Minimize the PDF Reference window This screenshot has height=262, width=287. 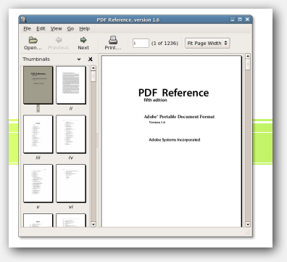[x=233, y=20]
